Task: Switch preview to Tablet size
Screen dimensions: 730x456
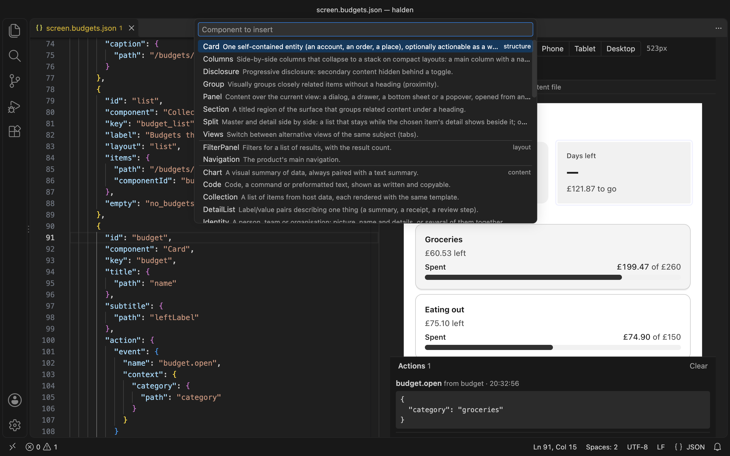Action: pos(585,48)
